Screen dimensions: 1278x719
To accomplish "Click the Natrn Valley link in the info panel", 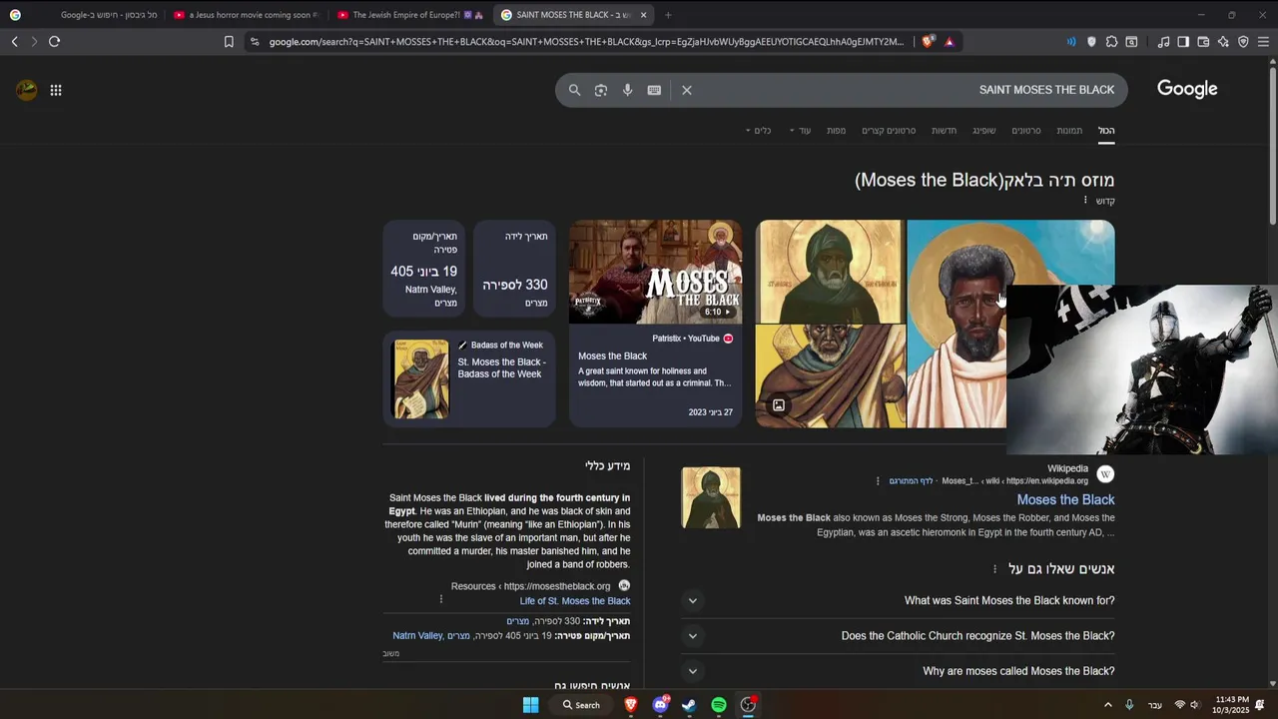I will [417, 636].
